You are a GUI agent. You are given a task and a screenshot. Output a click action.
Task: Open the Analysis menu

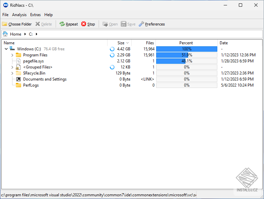19,15
